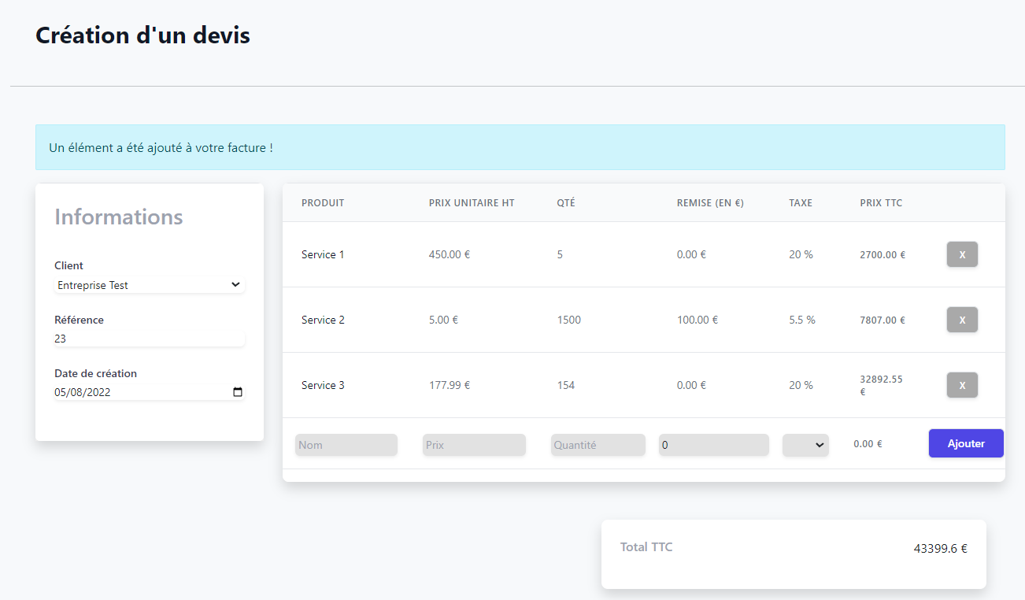Viewport: 1025px width, 600px height.
Task: Click the Ajouter button
Action: pos(965,443)
